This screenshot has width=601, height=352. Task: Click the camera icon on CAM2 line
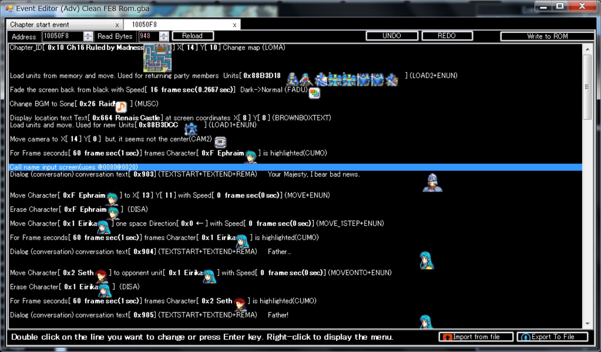pos(220,142)
